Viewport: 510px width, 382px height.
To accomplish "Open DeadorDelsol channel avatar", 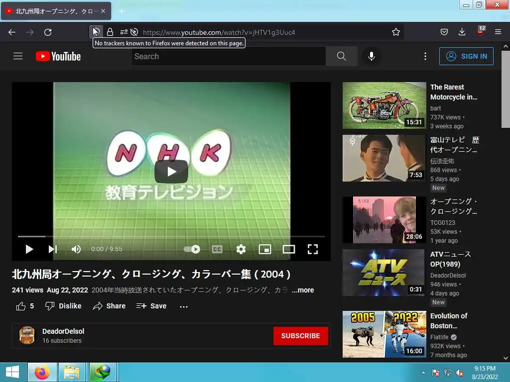I will click(27, 335).
